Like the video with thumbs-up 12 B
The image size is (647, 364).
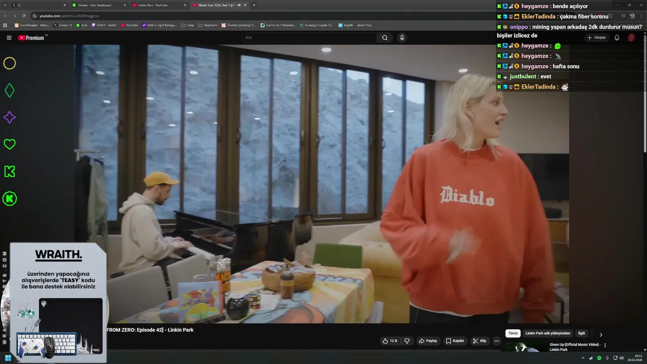tap(390, 341)
